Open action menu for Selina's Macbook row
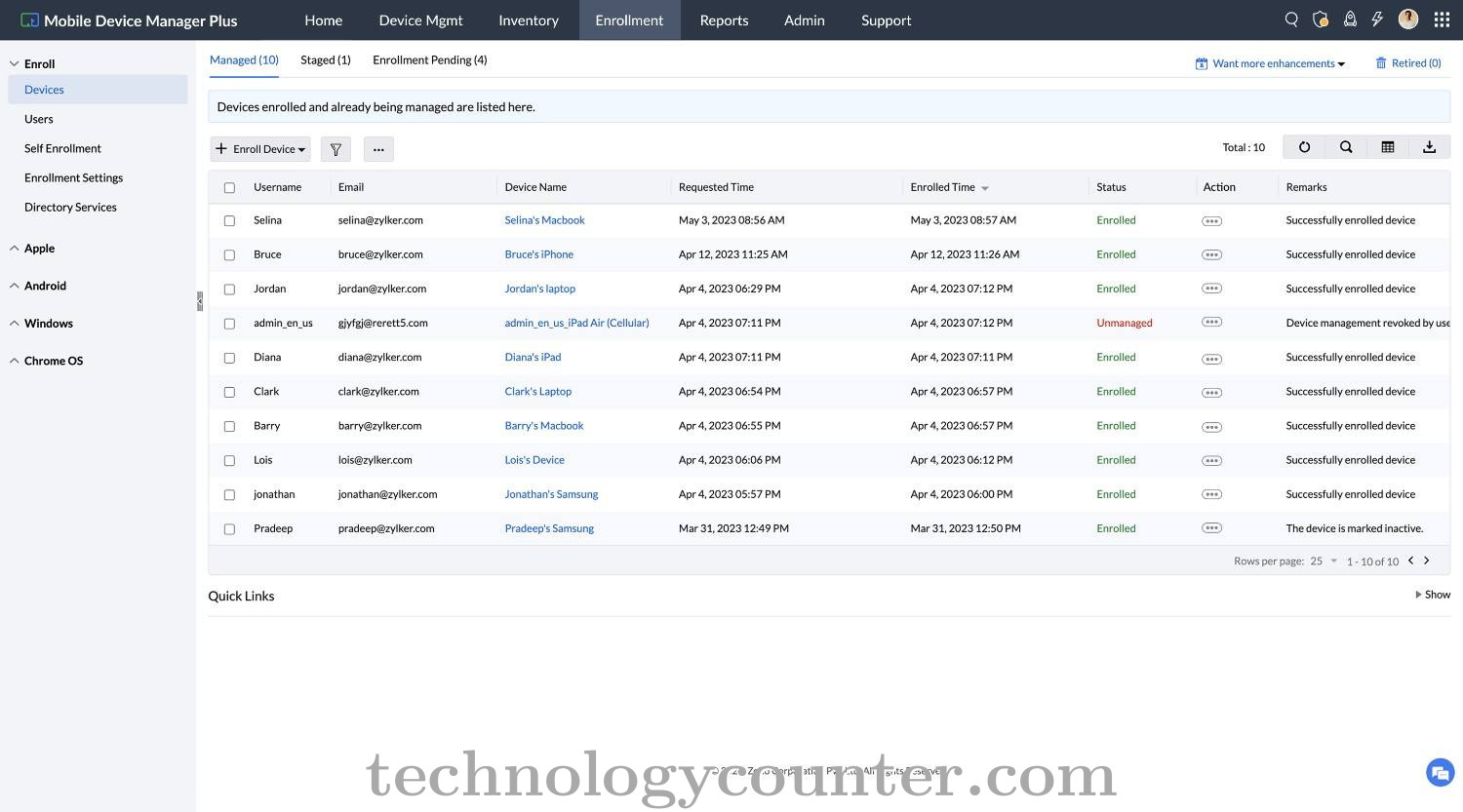 point(1211,221)
